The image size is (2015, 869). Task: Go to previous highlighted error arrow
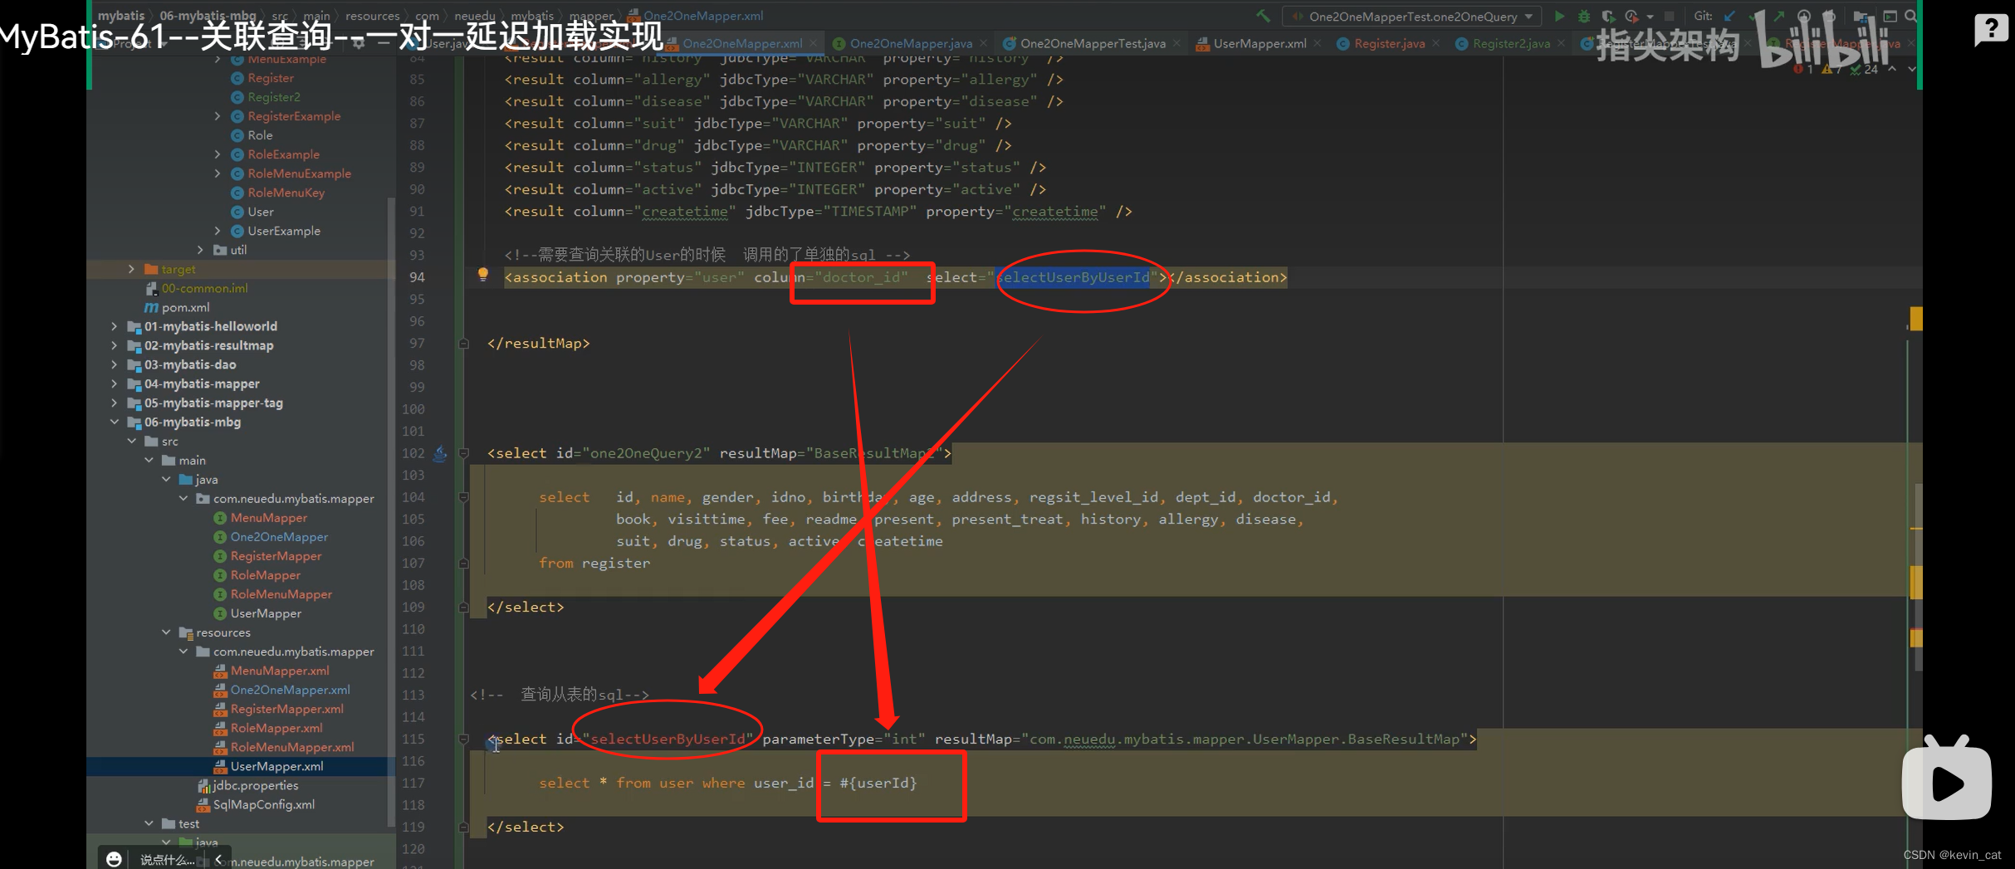click(x=1892, y=70)
